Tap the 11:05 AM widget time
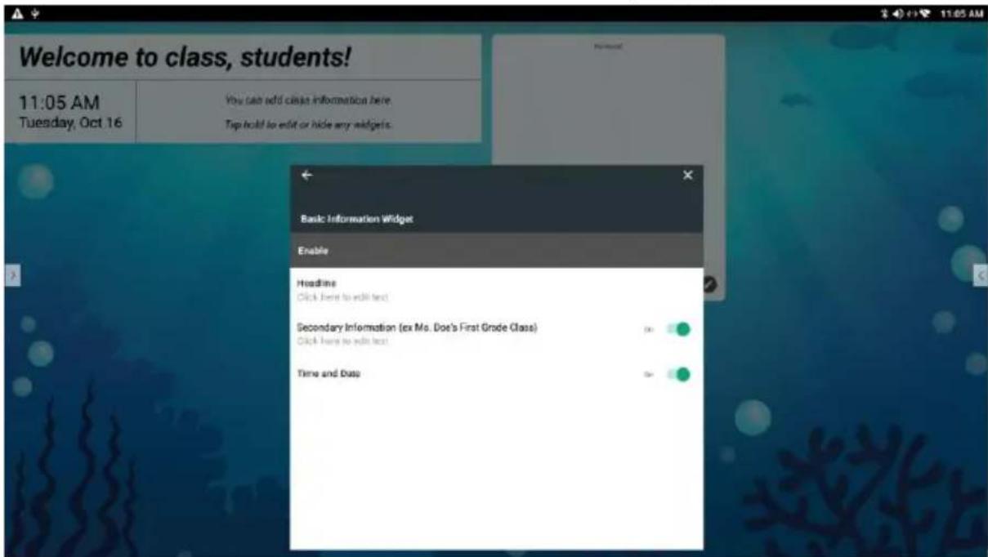This screenshot has width=988, height=557. click(59, 103)
